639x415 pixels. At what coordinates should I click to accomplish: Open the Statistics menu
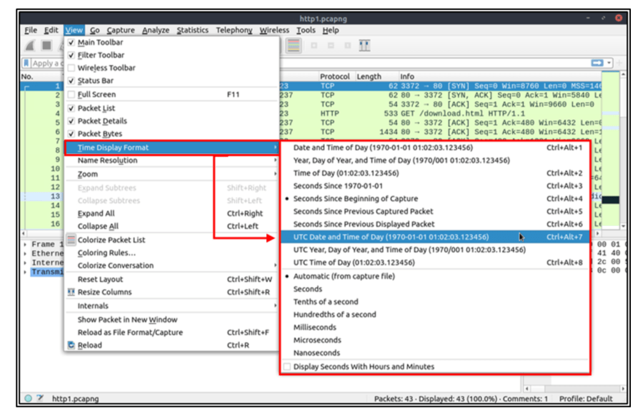point(192,30)
